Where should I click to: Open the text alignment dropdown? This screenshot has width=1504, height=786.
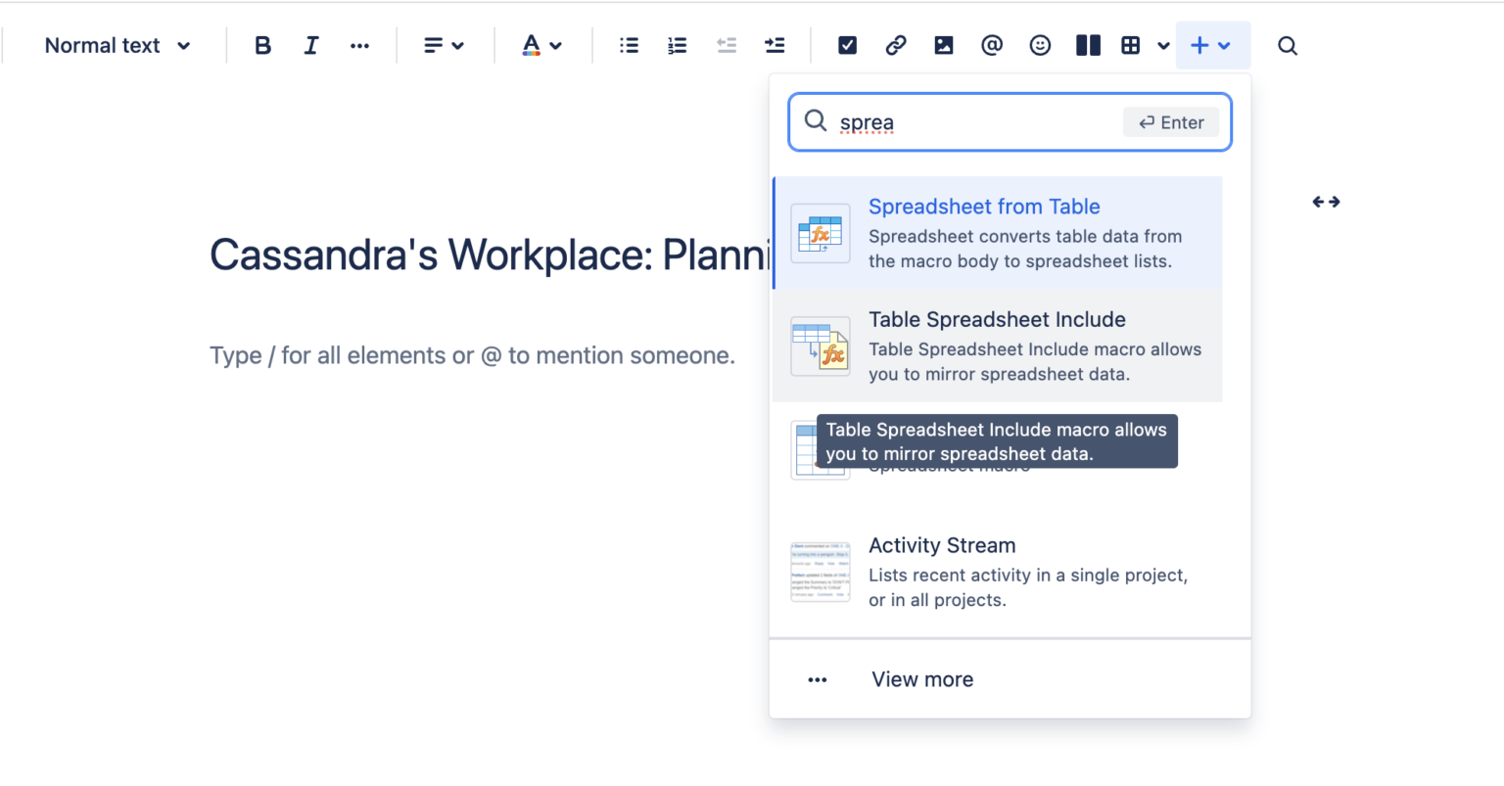[x=444, y=45]
